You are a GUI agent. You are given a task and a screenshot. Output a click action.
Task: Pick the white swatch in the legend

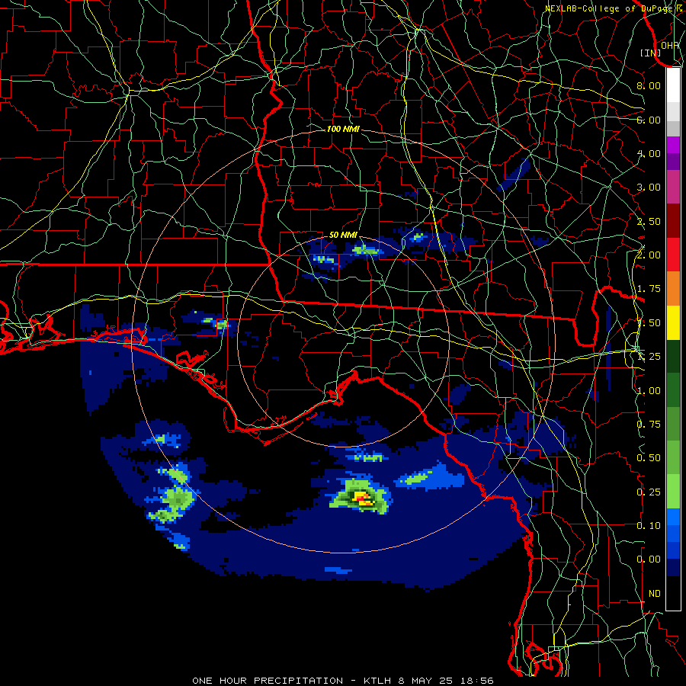click(673, 85)
